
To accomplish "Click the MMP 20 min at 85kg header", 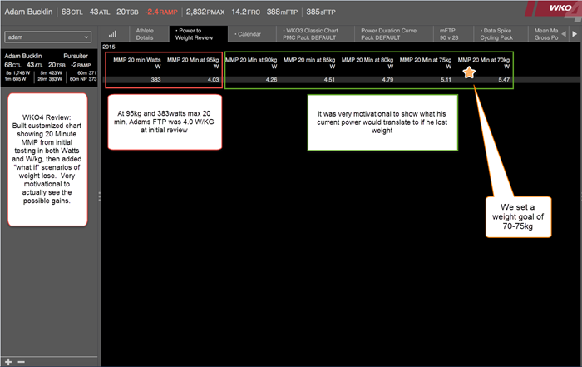I will click(x=309, y=63).
